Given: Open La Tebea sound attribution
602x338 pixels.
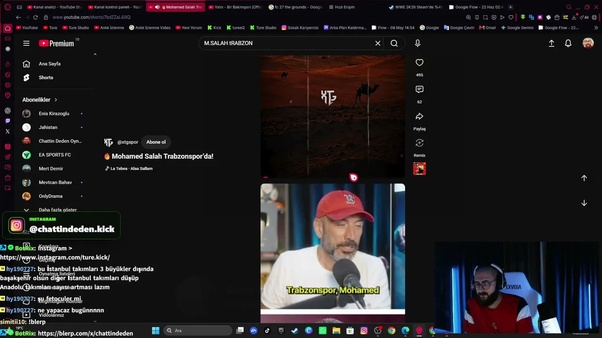Looking at the screenshot, I should (x=131, y=169).
